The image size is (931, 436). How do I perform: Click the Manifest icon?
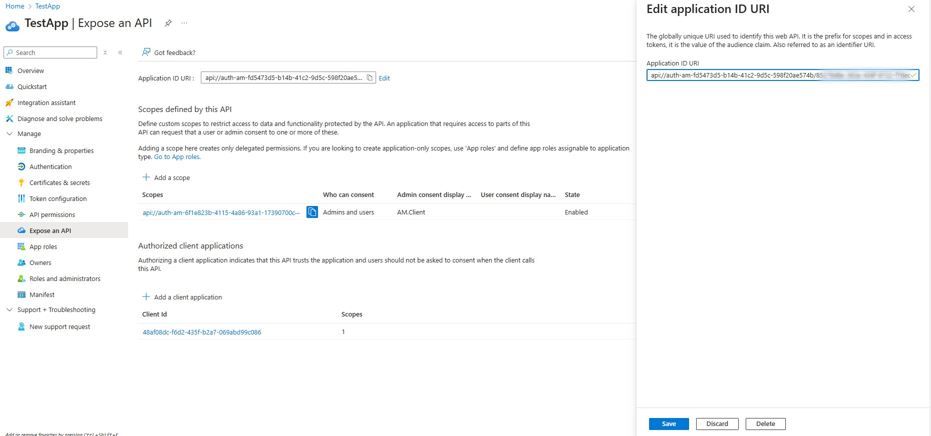[21, 294]
